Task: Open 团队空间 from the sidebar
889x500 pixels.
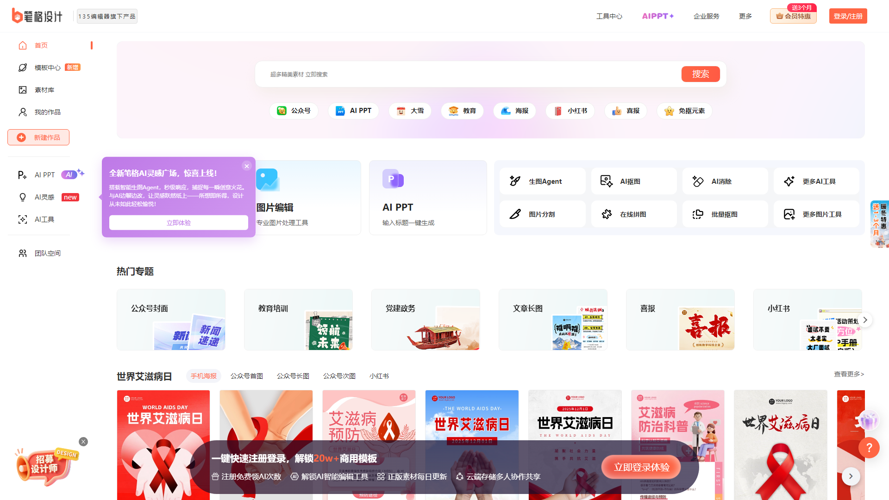Action: (x=47, y=253)
